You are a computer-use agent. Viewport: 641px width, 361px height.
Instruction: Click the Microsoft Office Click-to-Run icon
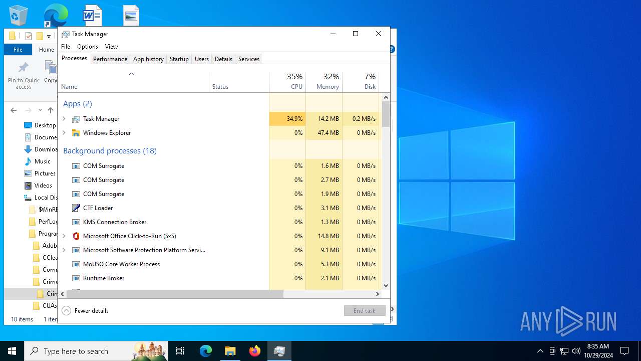pos(76,236)
